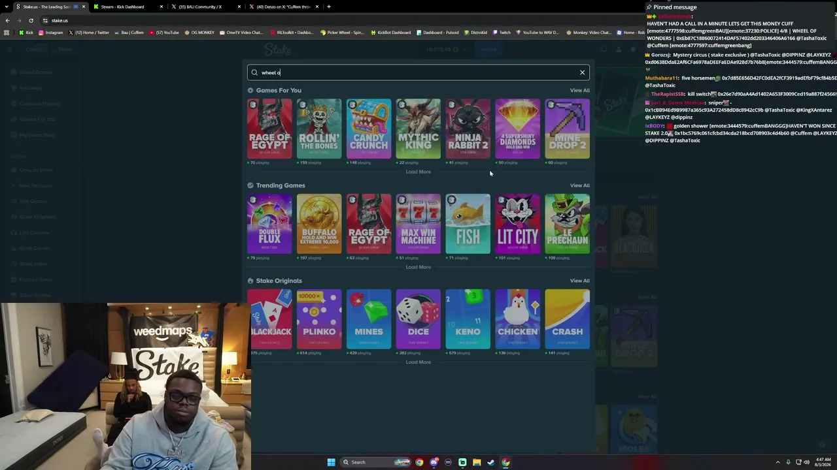
Task: Switch to the Denzo on X tab
Action: coord(284,7)
